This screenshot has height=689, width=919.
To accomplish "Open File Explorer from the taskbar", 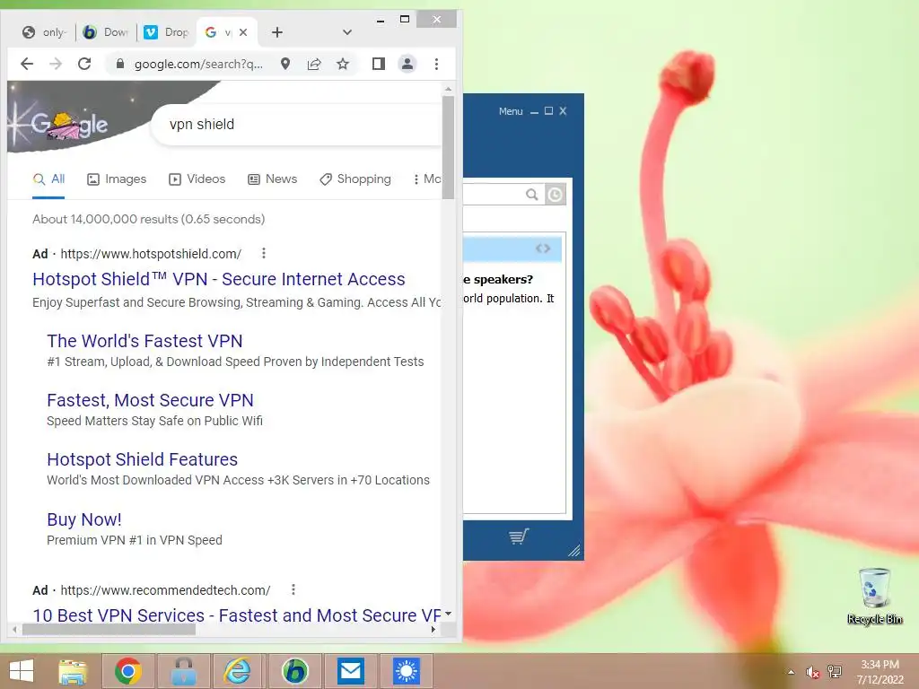I will 73,671.
